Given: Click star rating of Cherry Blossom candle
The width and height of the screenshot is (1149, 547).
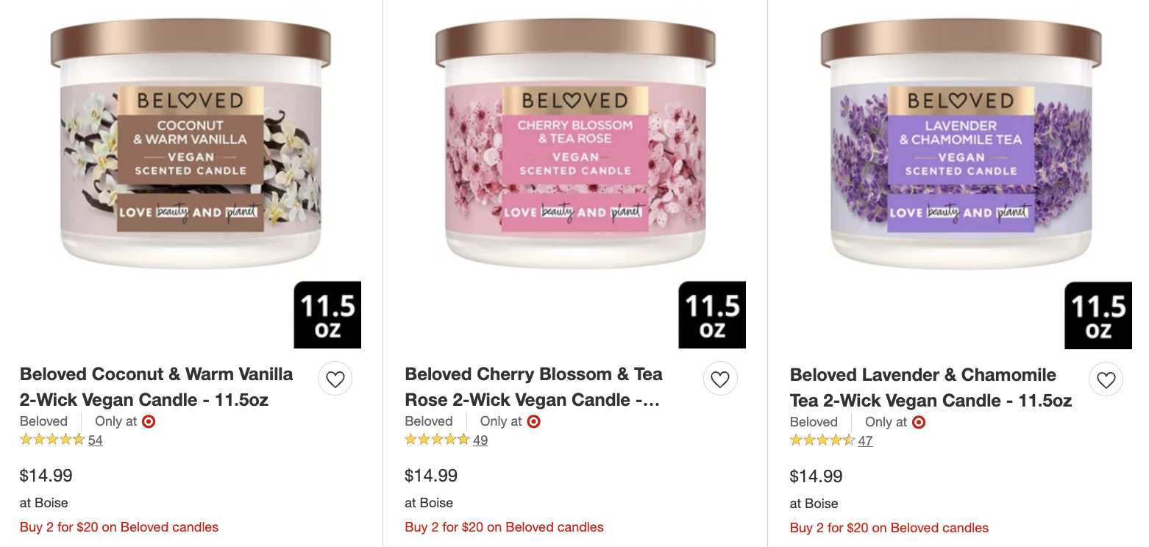Looking at the screenshot, I should [437, 440].
